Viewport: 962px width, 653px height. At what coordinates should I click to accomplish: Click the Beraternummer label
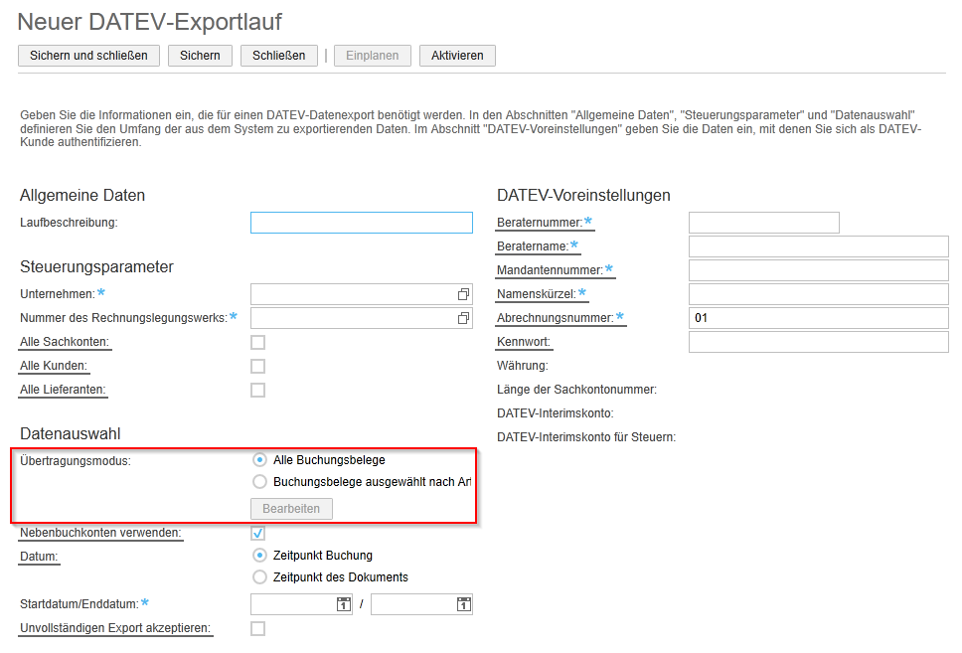pos(540,223)
